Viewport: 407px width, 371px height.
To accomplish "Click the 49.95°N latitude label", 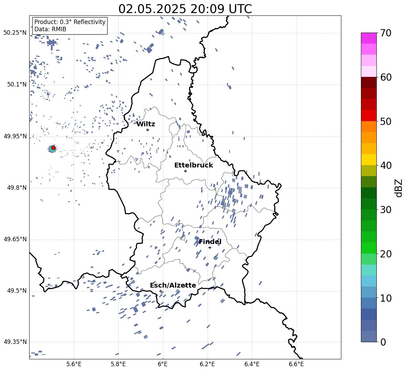I will pyautogui.click(x=15, y=136).
